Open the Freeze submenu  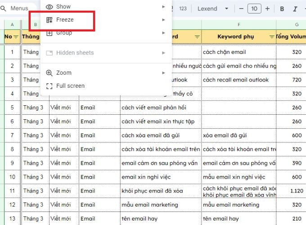click(106, 20)
